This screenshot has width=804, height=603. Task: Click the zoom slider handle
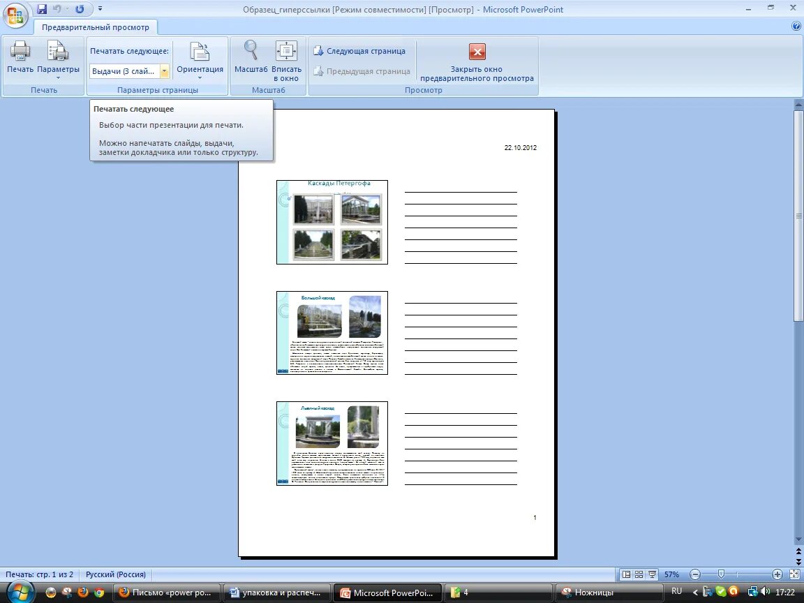(721, 574)
